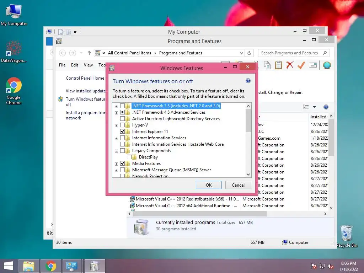Screen dimensions: 364x273
Task: Open the DataWagon desktop shortcut
Action: 14,51
